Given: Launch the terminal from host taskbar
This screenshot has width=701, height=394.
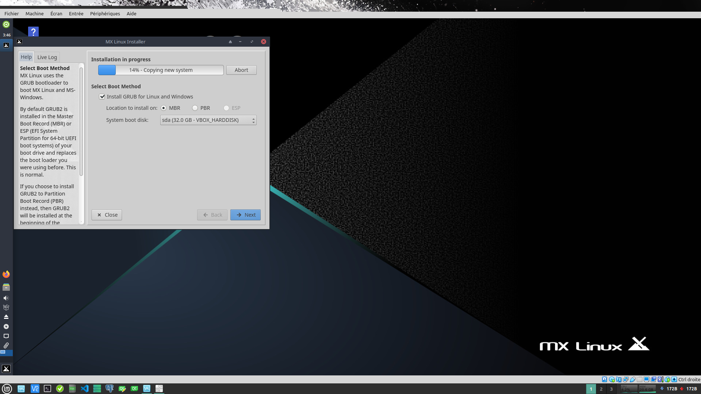Looking at the screenshot, I should [x=47, y=389].
